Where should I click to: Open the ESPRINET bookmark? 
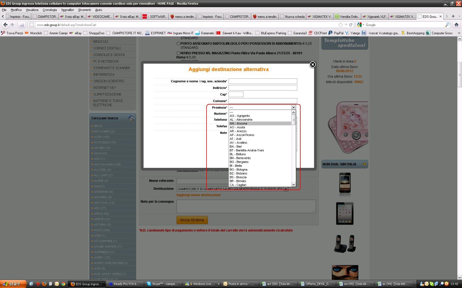pos(155,33)
